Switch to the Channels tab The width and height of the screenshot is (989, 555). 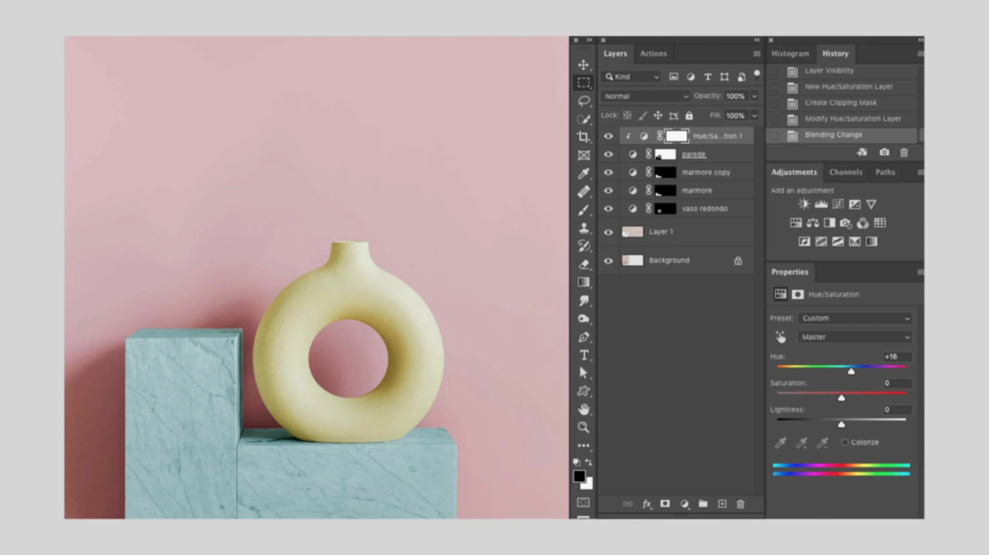[x=846, y=172]
